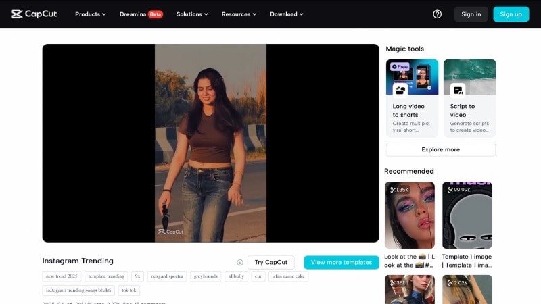541x304 pixels.
Task: Select the 'new trend 2025' tag
Action: (x=62, y=276)
